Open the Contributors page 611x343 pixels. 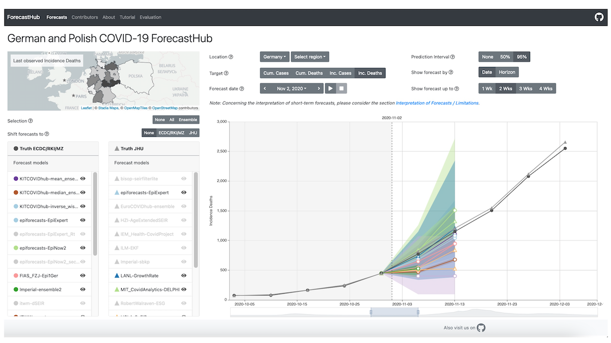(x=85, y=17)
